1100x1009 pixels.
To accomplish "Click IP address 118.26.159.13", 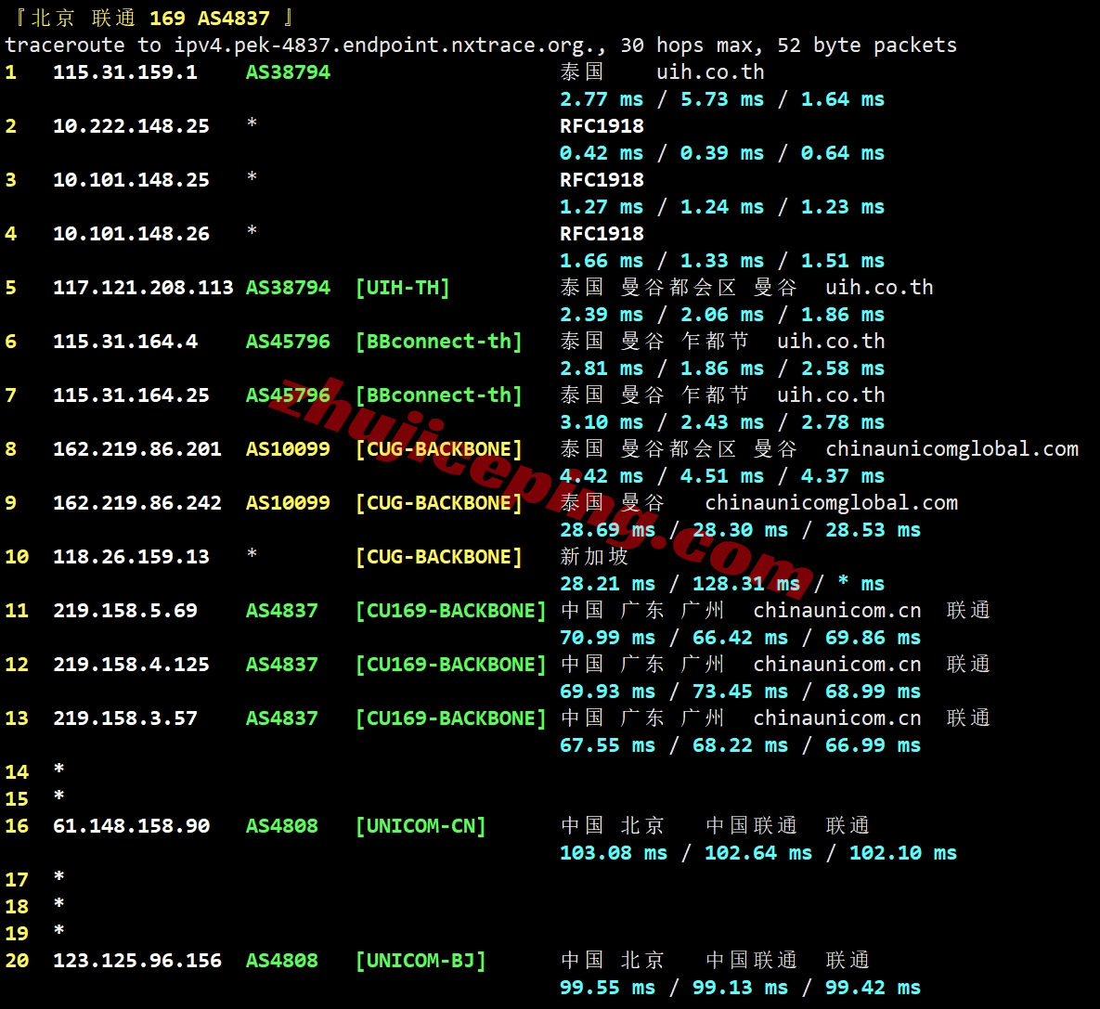I will pyautogui.click(x=131, y=557).
